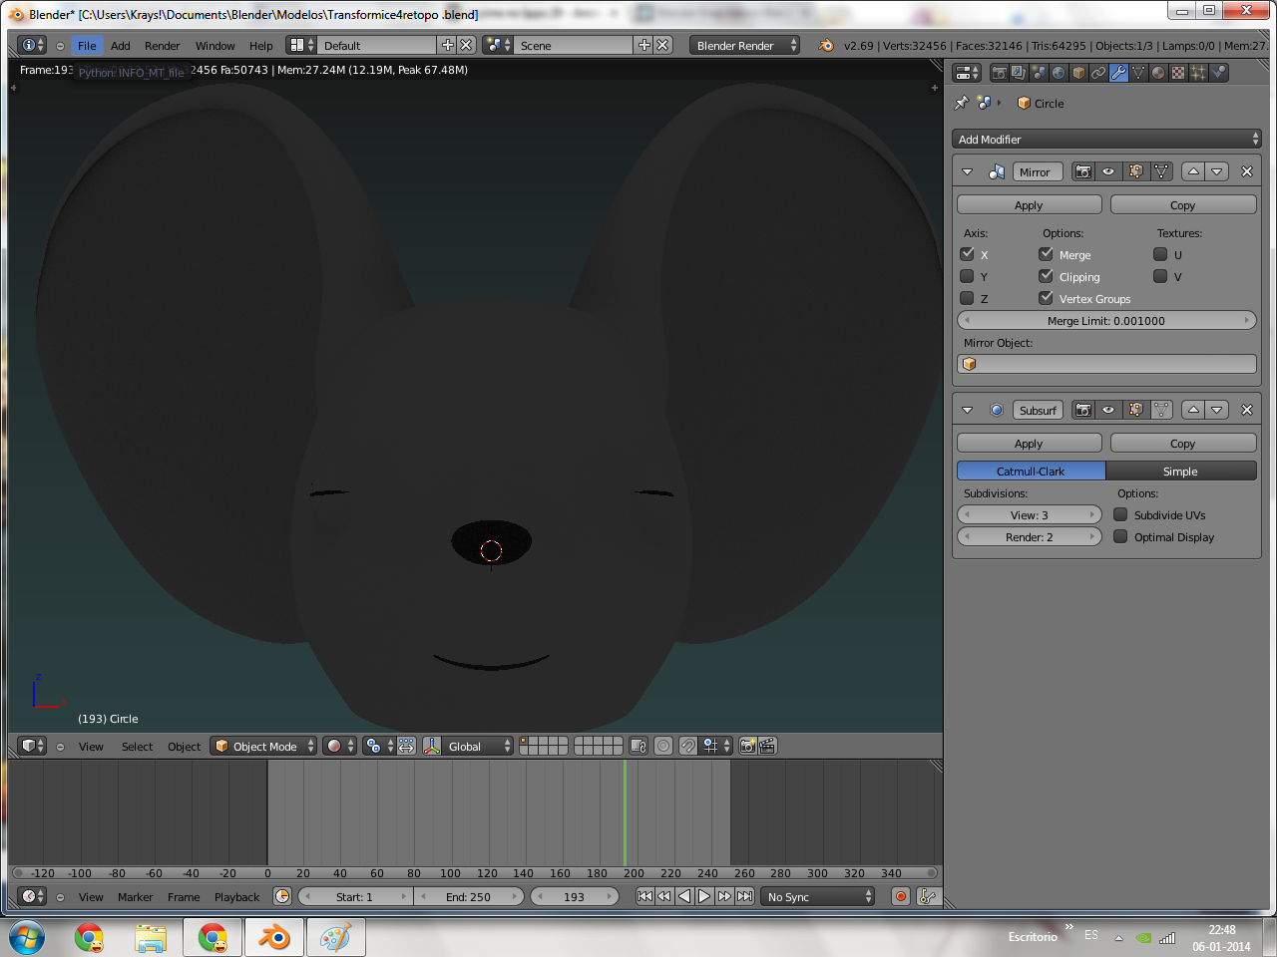Enable the Optimal Display checkbox

point(1120,536)
